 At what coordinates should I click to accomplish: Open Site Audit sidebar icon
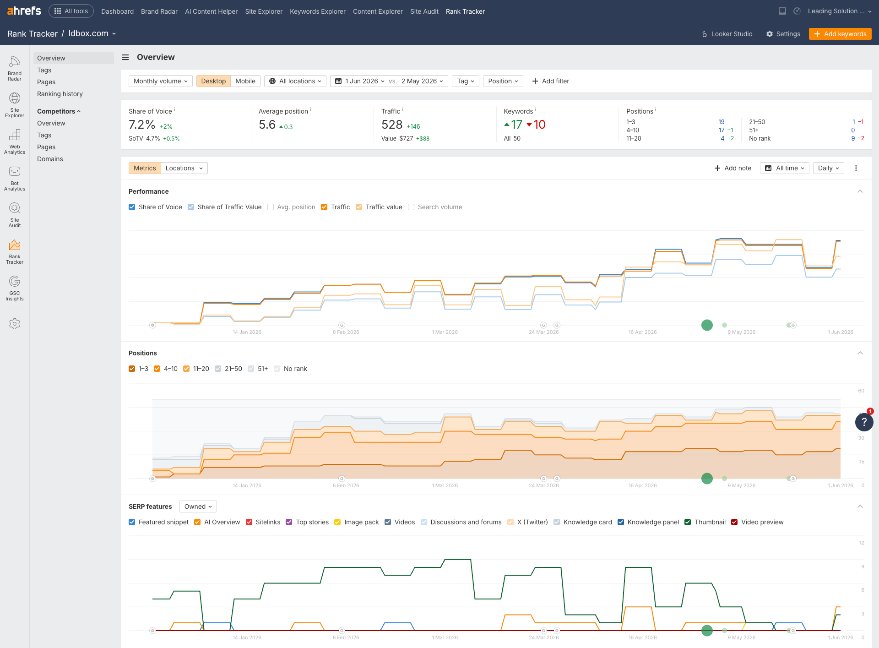pos(15,215)
